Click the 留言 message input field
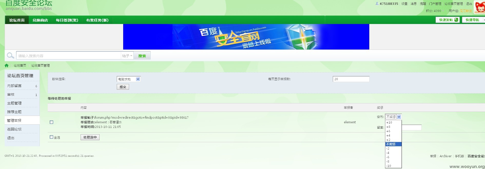This screenshot has height=169, width=485. [x=412, y=127]
